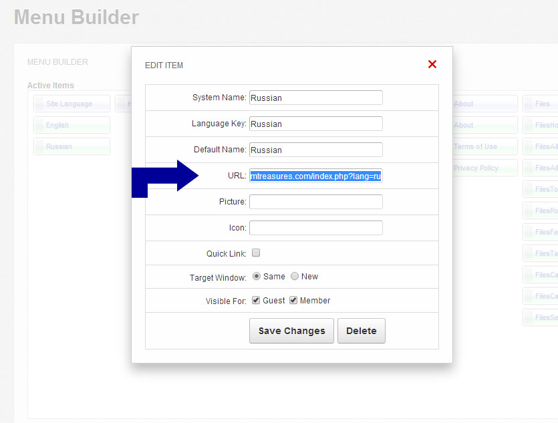Click the Picture input field

(x=315, y=202)
